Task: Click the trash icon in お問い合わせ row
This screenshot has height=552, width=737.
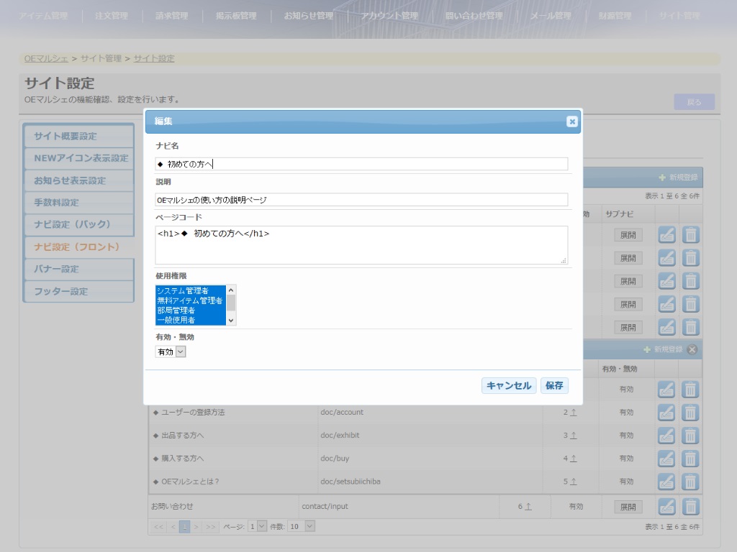Action: tap(690, 507)
